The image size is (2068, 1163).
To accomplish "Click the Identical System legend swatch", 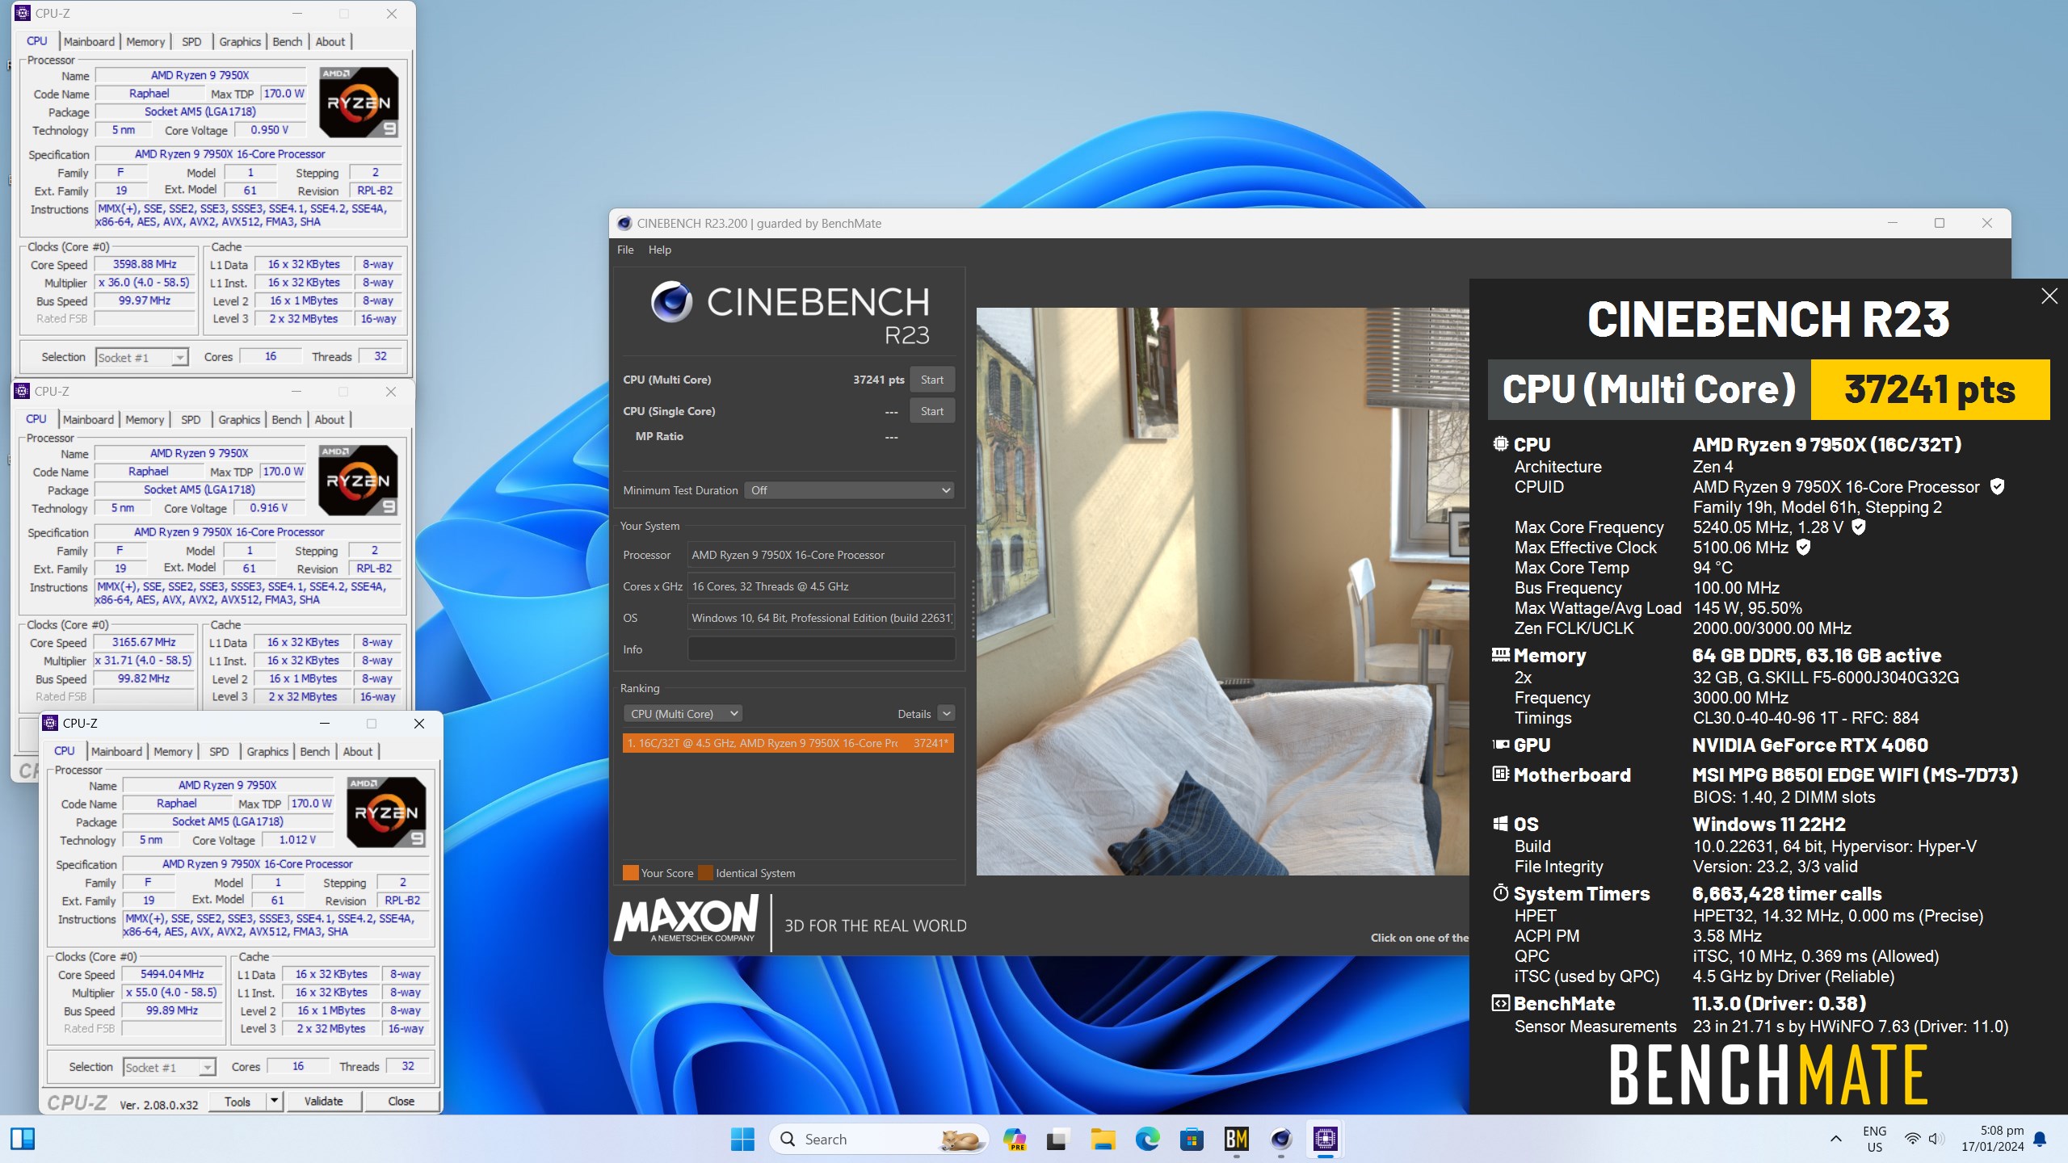I will [x=705, y=873].
